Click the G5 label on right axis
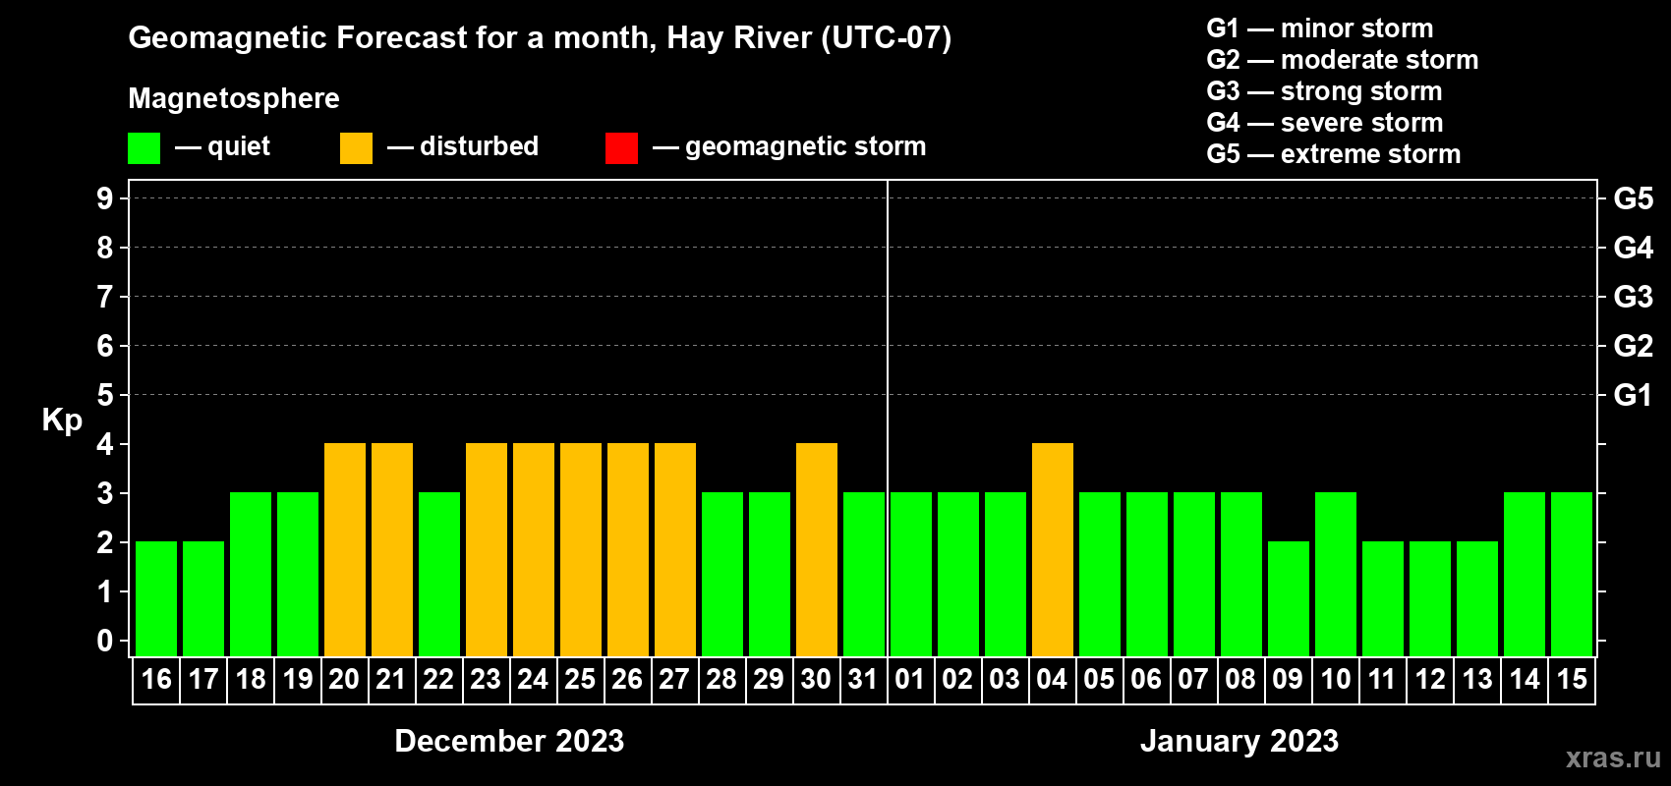1671x786 pixels. [1634, 198]
